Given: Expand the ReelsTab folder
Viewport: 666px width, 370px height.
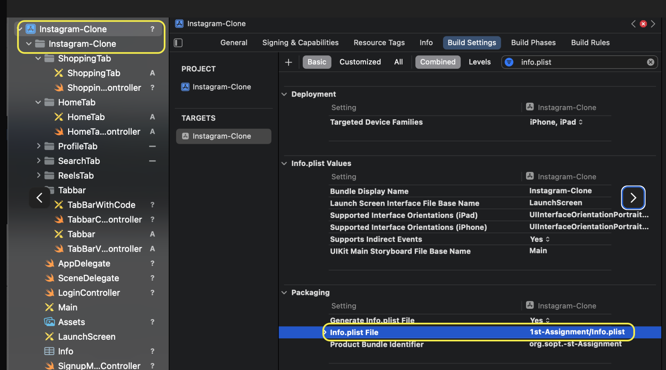Looking at the screenshot, I should click(38, 175).
